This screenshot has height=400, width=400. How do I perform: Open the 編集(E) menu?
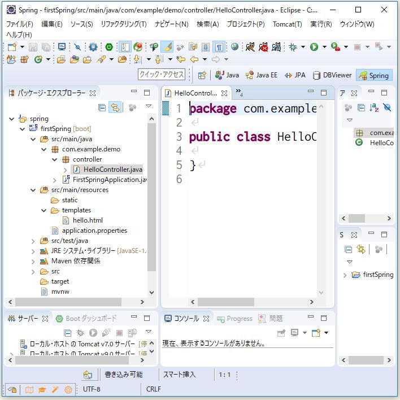click(x=52, y=24)
